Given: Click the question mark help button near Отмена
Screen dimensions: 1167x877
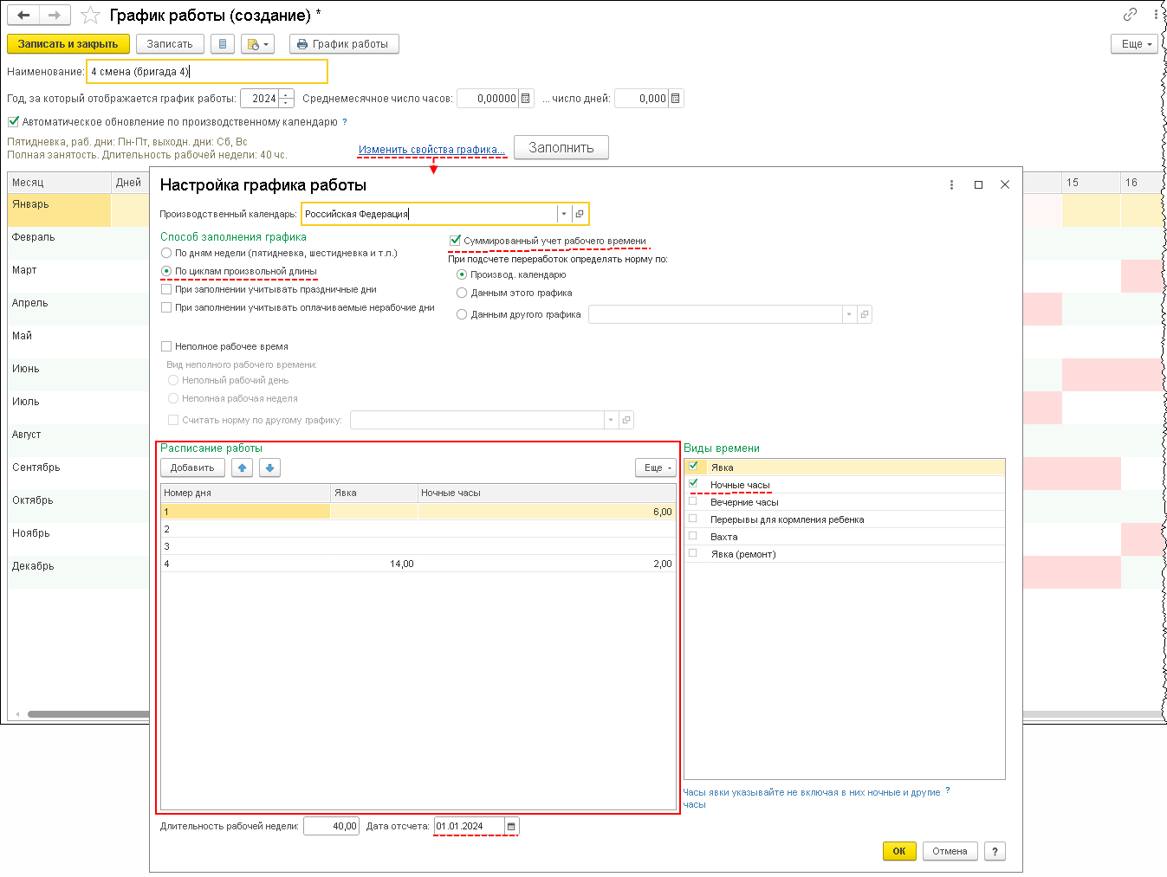Looking at the screenshot, I should (x=995, y=851).
